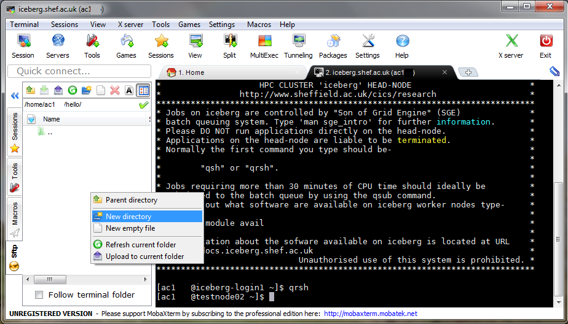This screenshot has height=324, width=568.
Task: Open the View menu in menu bar
Action: (x=98, y=25)
